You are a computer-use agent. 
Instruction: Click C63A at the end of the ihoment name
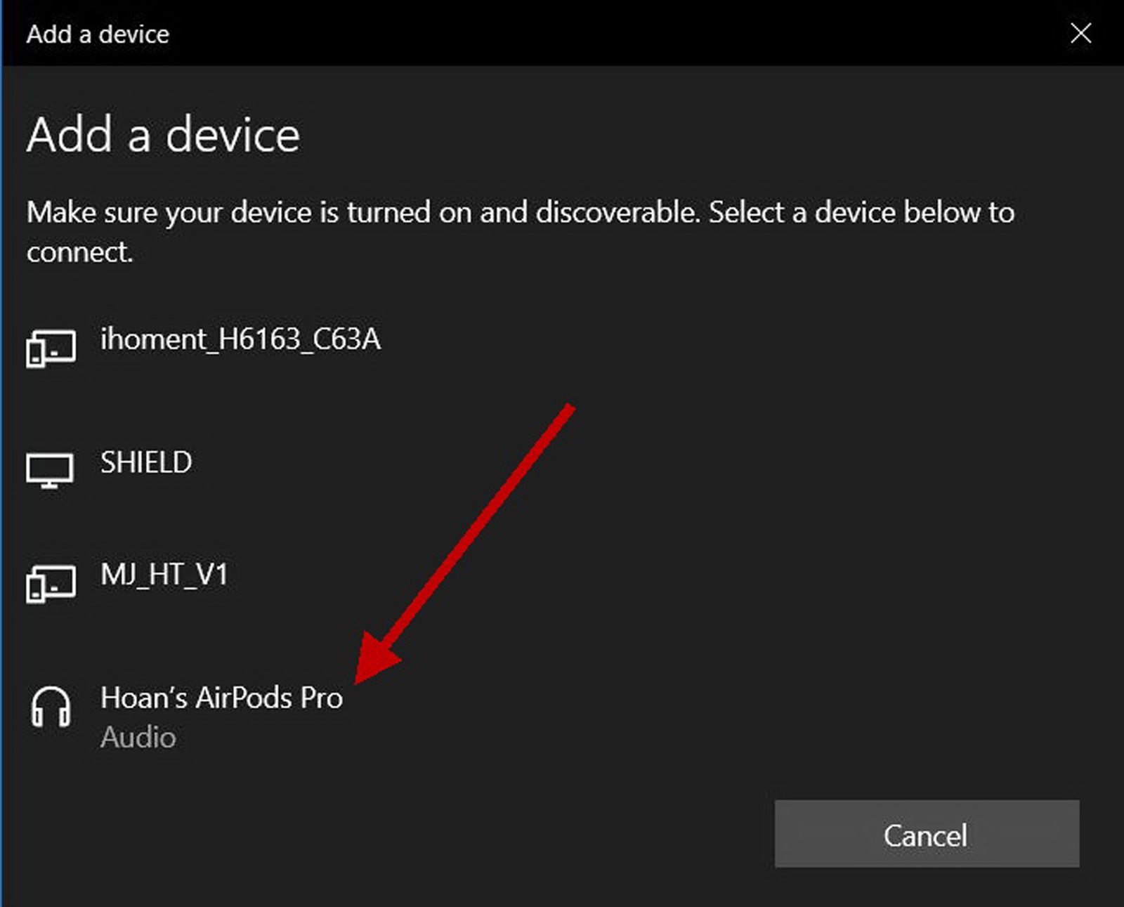tap(346, 339)
